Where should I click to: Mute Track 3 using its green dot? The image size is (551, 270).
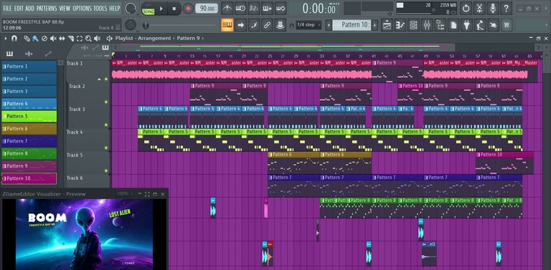click(106, 125)
